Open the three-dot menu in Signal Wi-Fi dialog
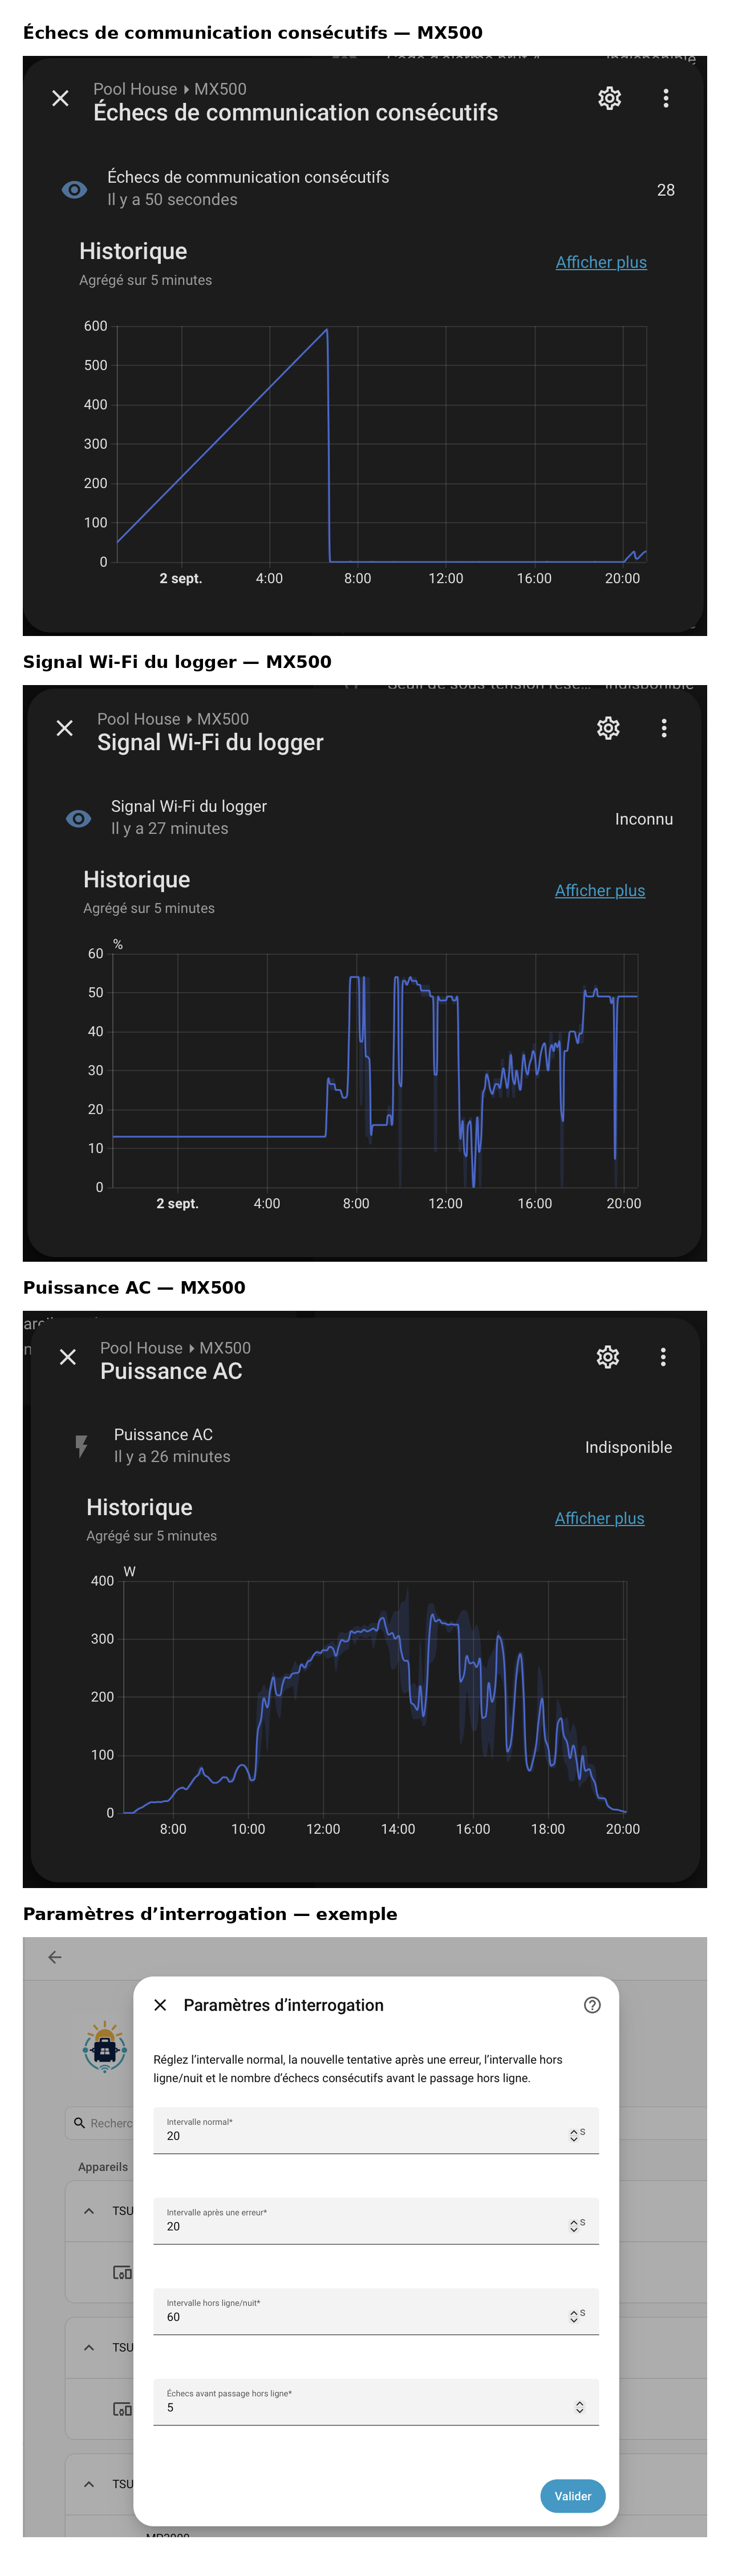Viewport: 730px width, 2560px height. (663, 728)
